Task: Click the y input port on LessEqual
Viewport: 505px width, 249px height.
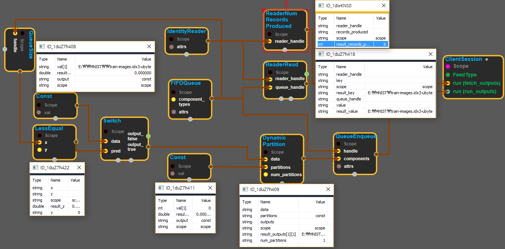Action: 39,149
